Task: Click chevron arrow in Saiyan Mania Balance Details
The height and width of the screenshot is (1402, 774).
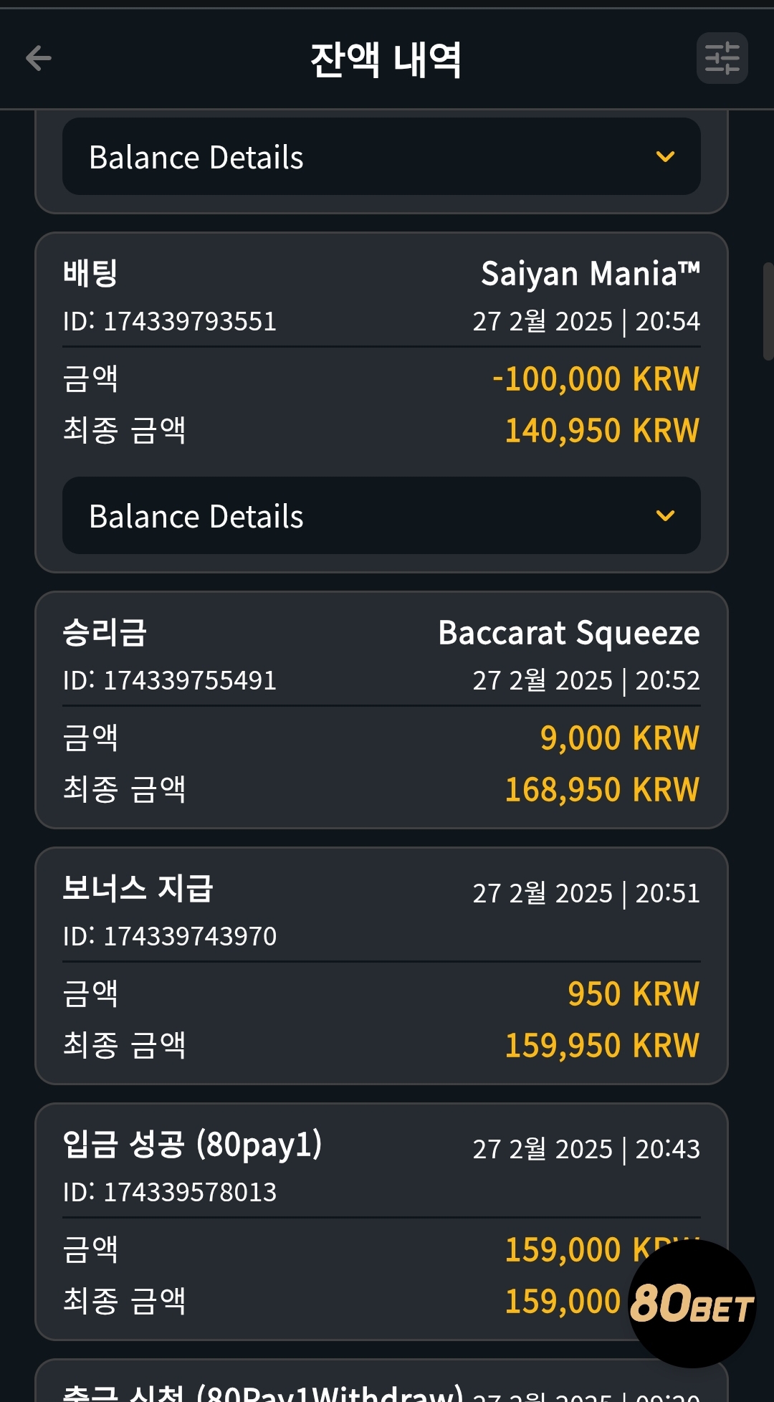Action: [666, 515]
